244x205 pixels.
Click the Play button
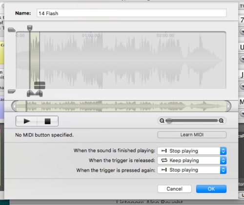pyautogui.click(x=26, y=121)
